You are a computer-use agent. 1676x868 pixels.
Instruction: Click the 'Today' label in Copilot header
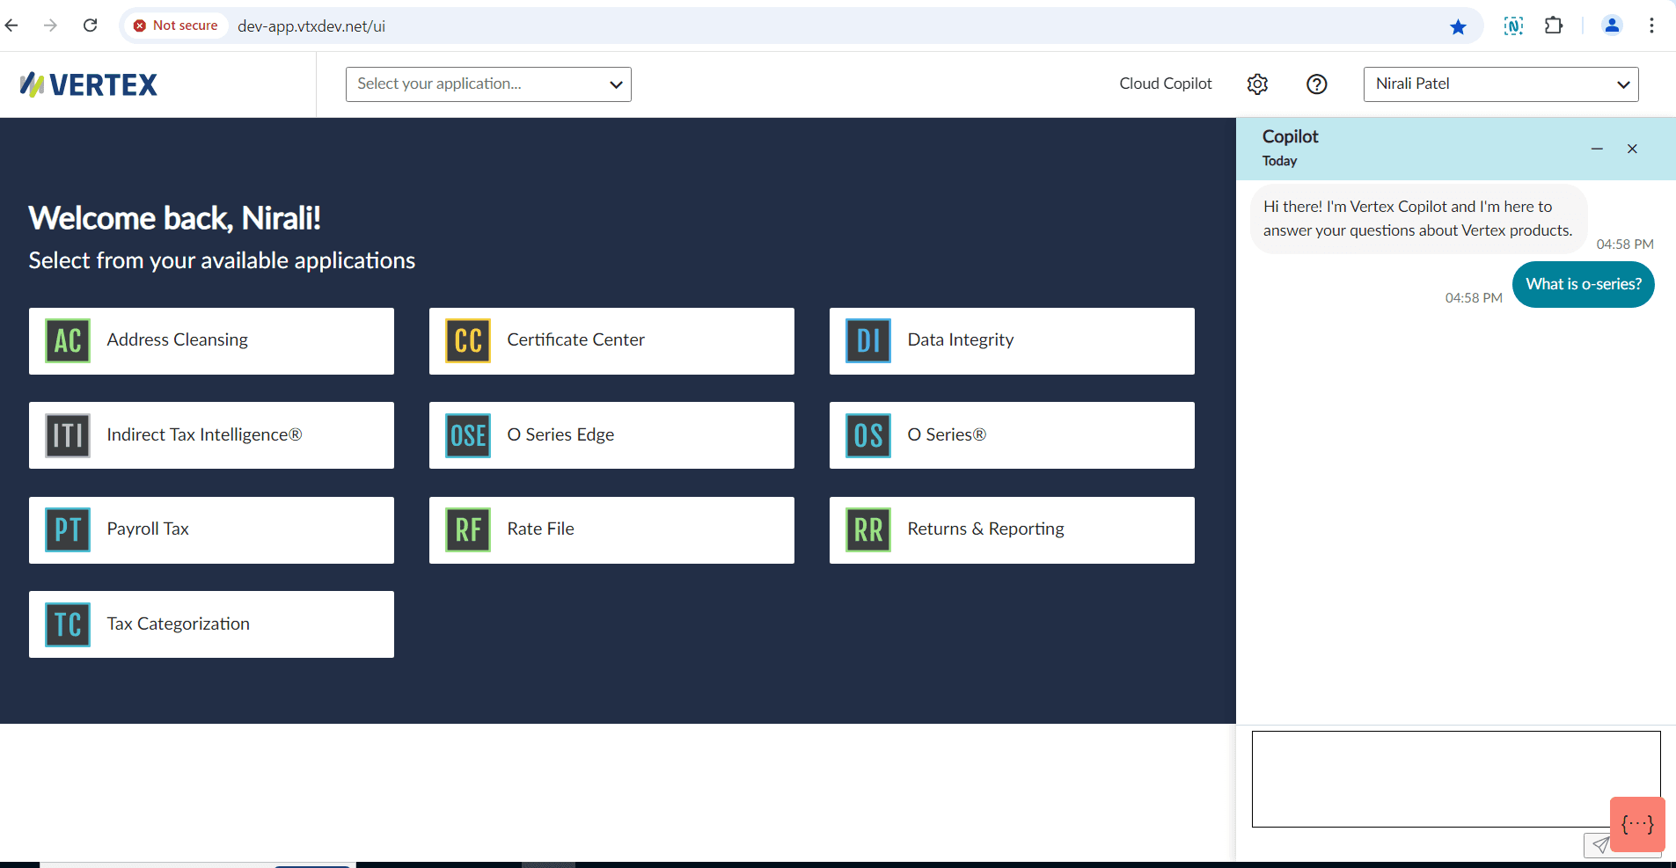(1280, 161)
